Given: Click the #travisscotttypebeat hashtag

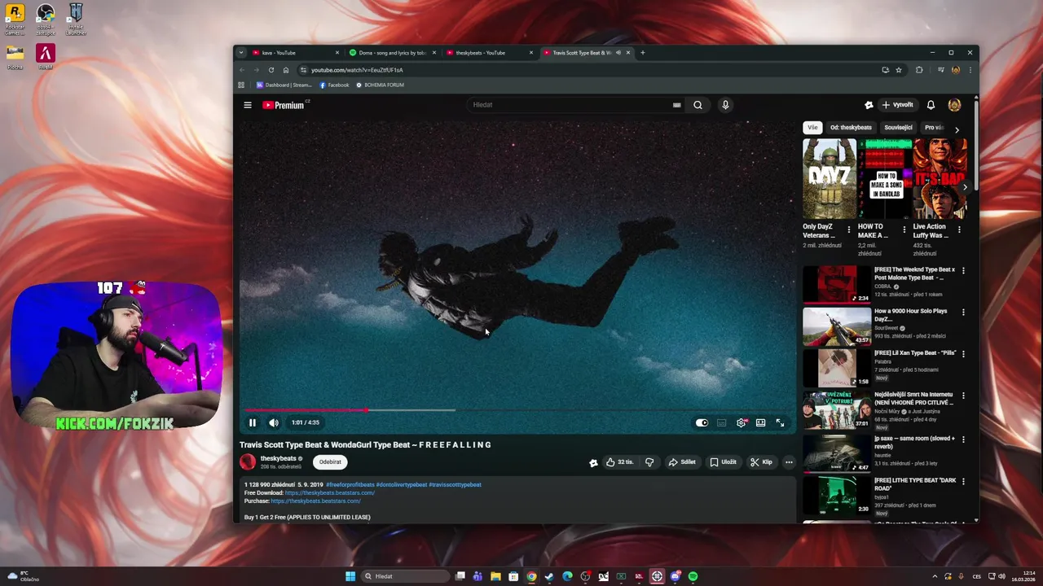Looking at the screenshot, I should [x=455, y=485].
